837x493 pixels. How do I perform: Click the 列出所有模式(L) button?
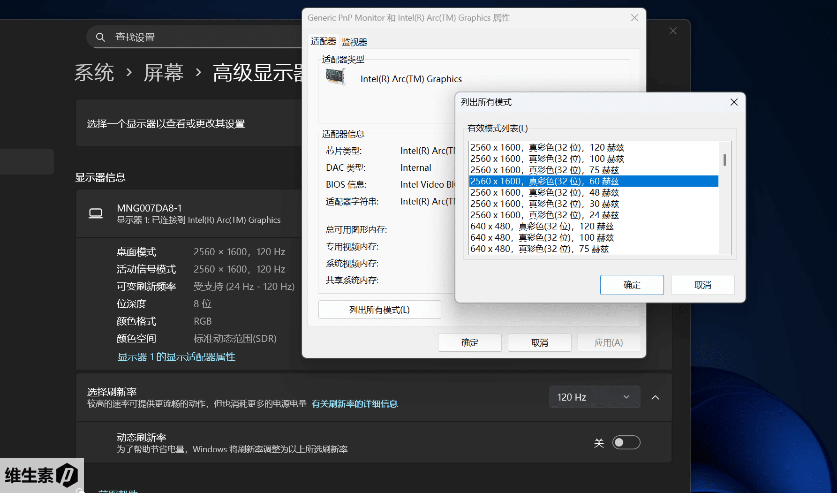pyautogui.click(x=379, y=309)
